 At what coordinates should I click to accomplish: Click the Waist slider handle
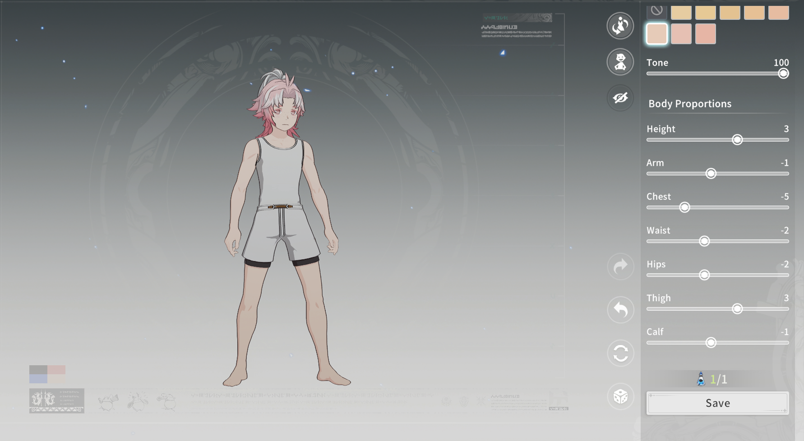(x=704, y=241)
